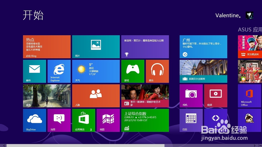The image size is (262, 147).
Task: Open the Letv comedy video tile
Action: pos(250,47)
